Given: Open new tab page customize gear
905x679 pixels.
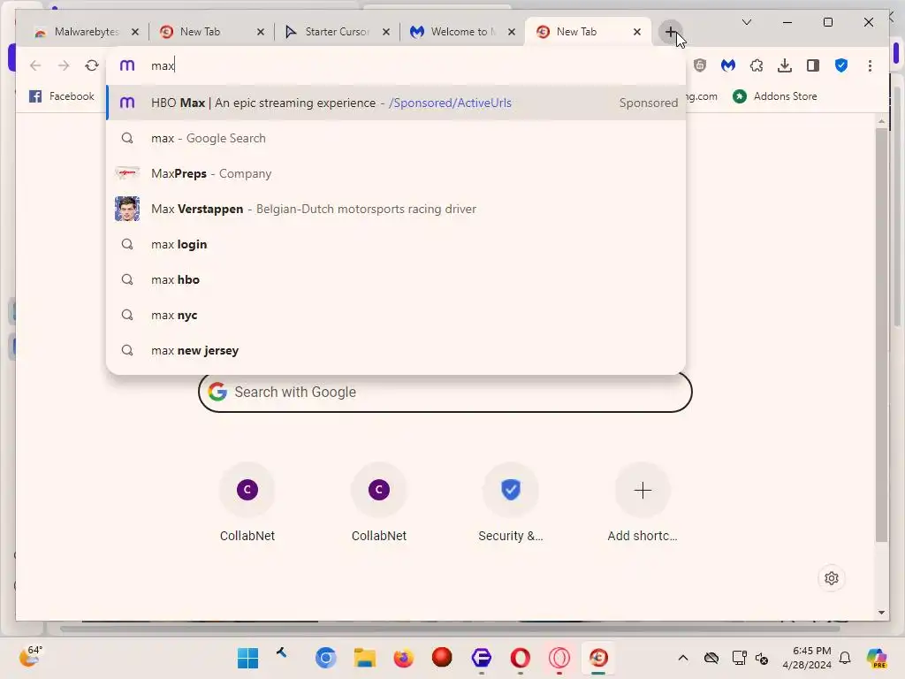Looking at the screenshot, I should [x=831, y=578].
